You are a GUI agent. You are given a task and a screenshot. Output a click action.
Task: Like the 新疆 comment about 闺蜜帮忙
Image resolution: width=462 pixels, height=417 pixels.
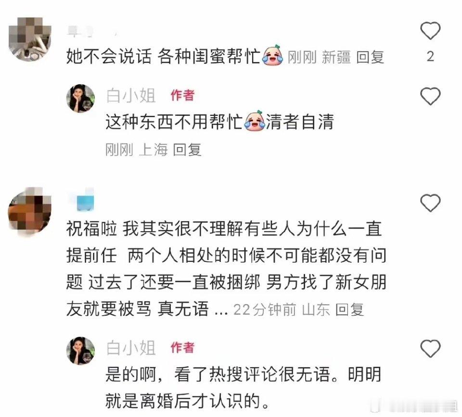430,31
